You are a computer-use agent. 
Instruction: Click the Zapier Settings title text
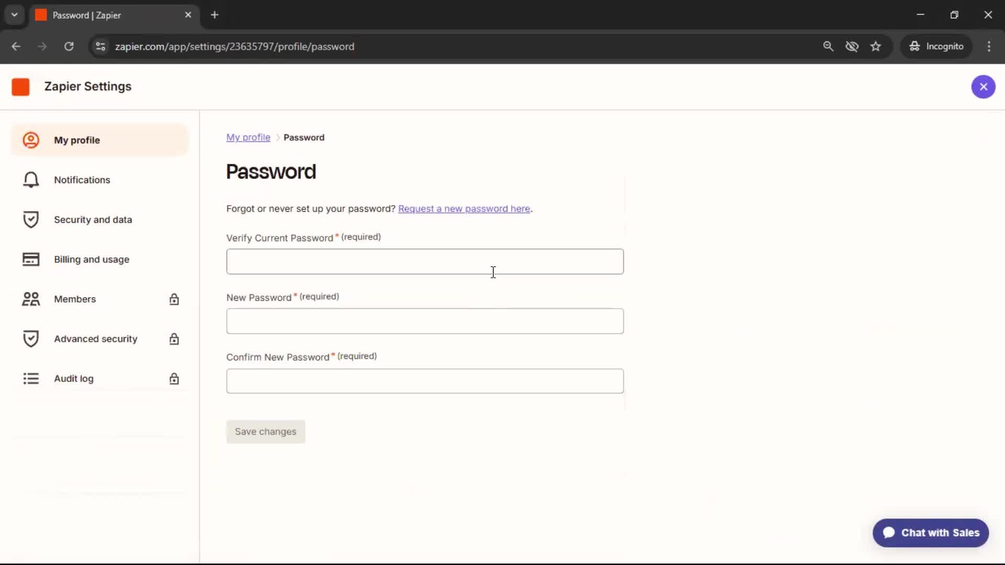(x=88, y=86)
